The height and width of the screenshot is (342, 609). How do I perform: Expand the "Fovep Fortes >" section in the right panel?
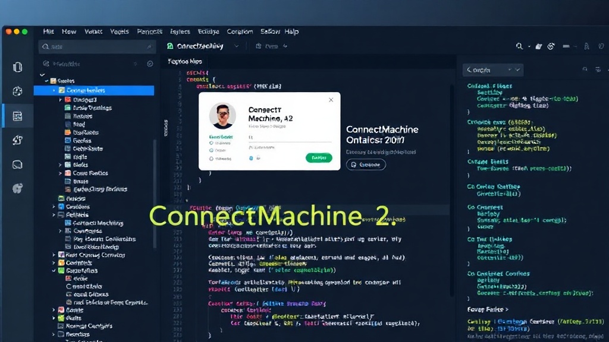[x=488, y=309]
